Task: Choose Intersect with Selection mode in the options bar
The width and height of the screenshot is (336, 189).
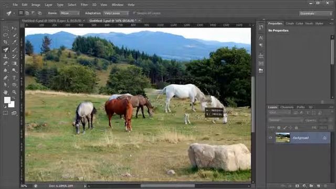Action: coord(40,13)
